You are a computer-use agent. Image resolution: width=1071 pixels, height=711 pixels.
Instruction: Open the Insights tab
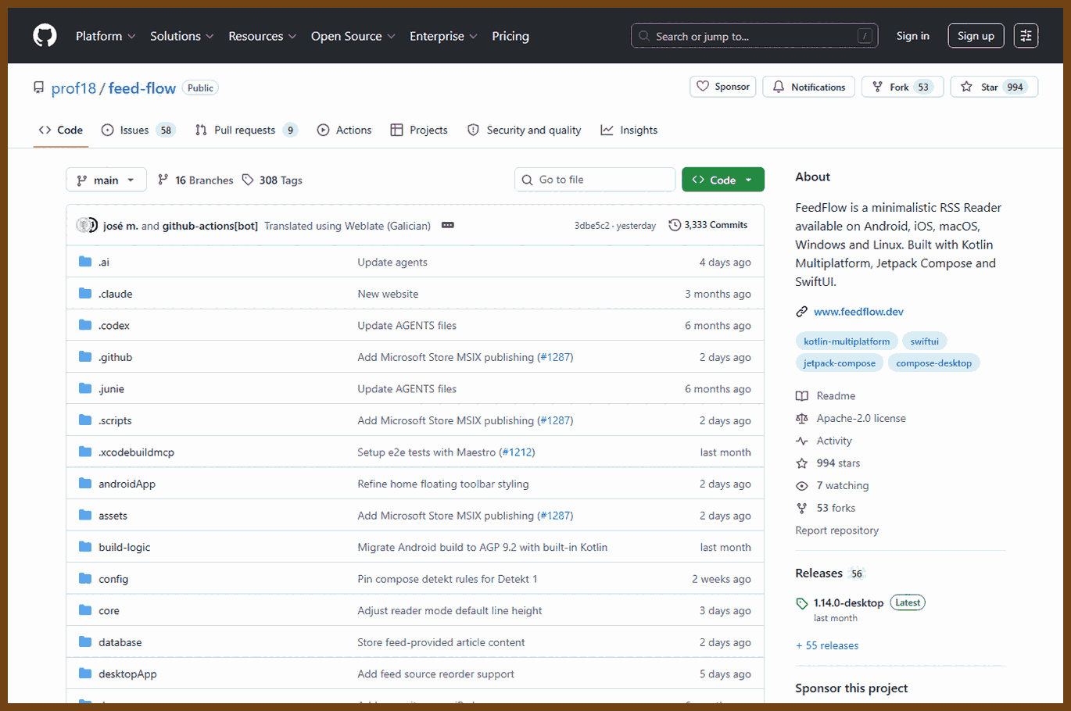click(629, 130)
